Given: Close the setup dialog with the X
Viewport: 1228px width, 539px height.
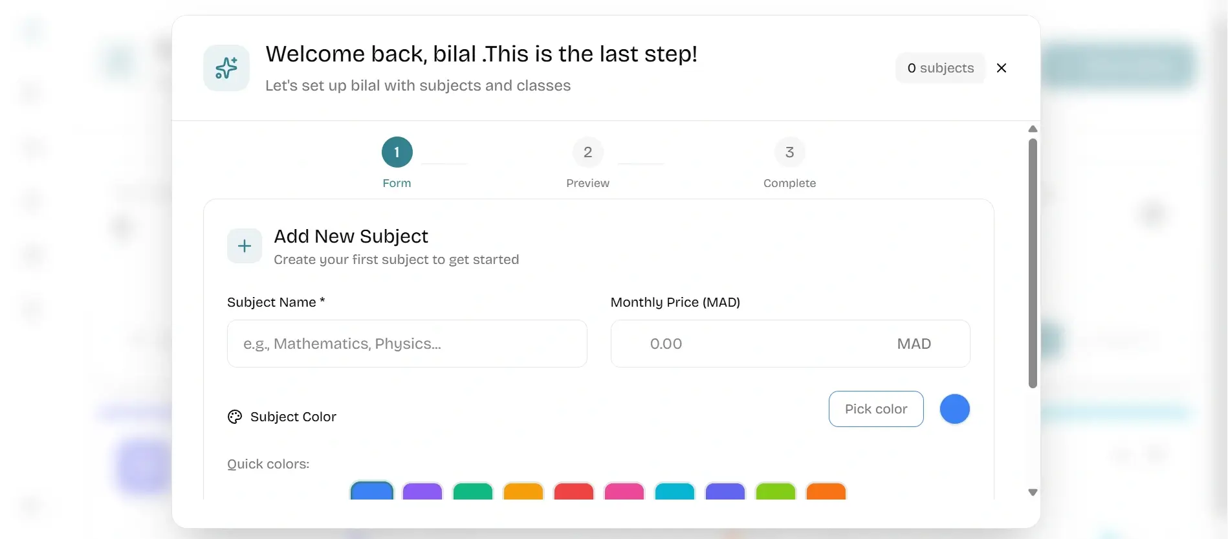Looking at the screenshot, I should point(1002,67).
